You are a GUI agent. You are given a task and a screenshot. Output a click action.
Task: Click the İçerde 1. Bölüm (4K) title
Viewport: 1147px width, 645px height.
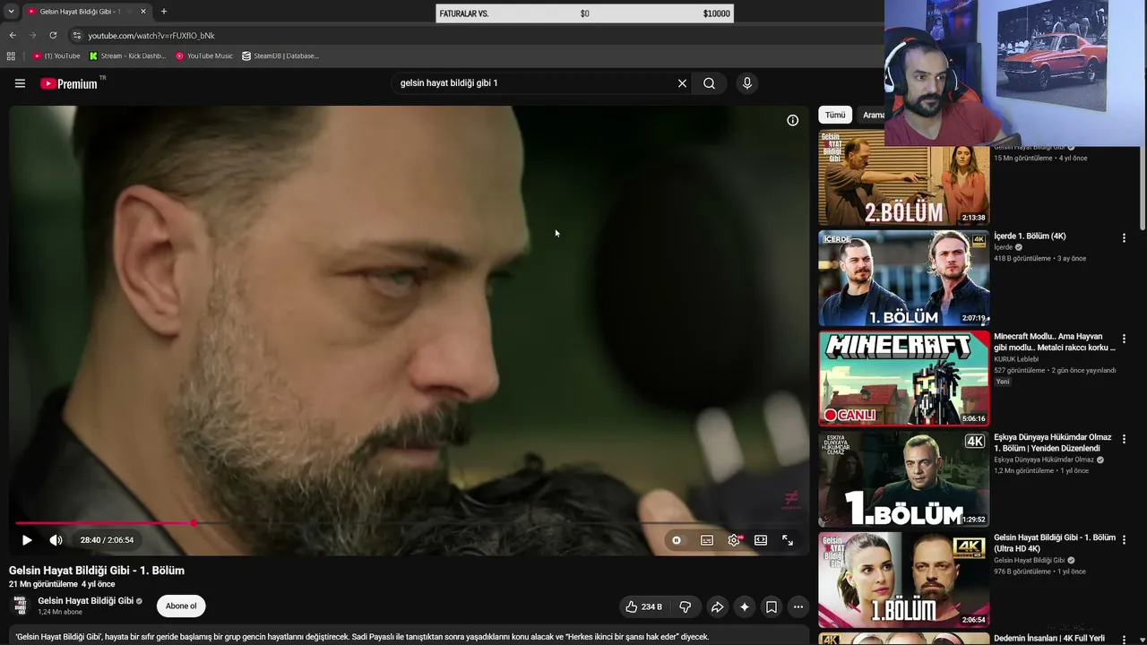1030,236
